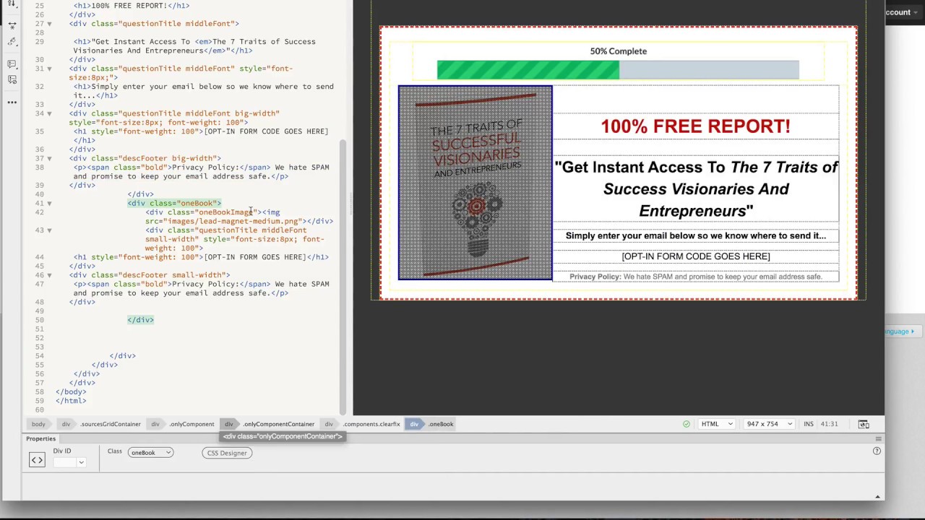Viewport: 925px width, 520px height.
Task: Click the 50% Complete label in preview
Action: tap(618, 51)
